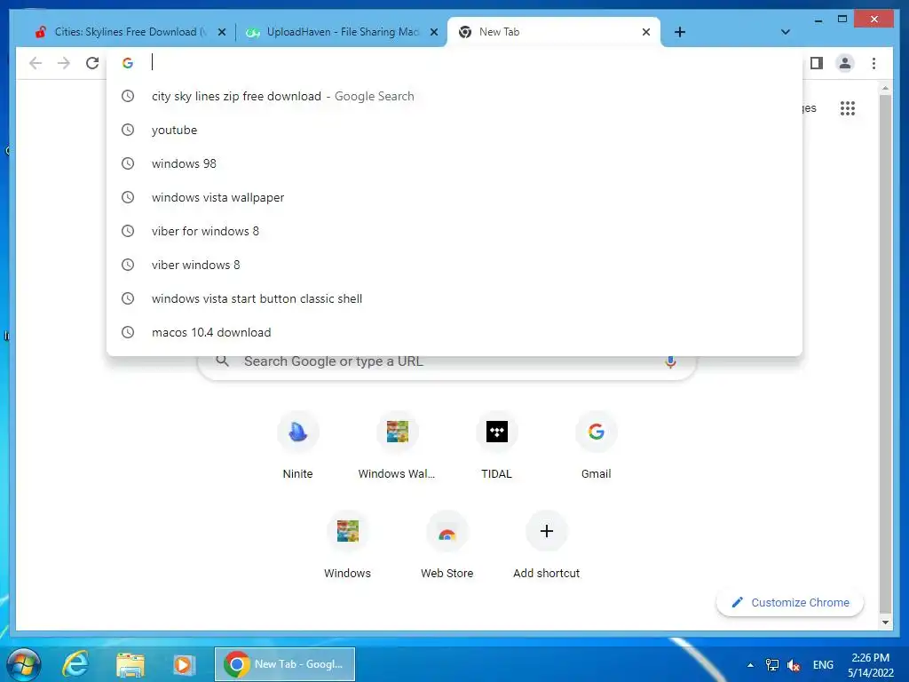Select macos 10.4 download suggestion
Viewport: 909px width, 682px height.
point(454,332)
